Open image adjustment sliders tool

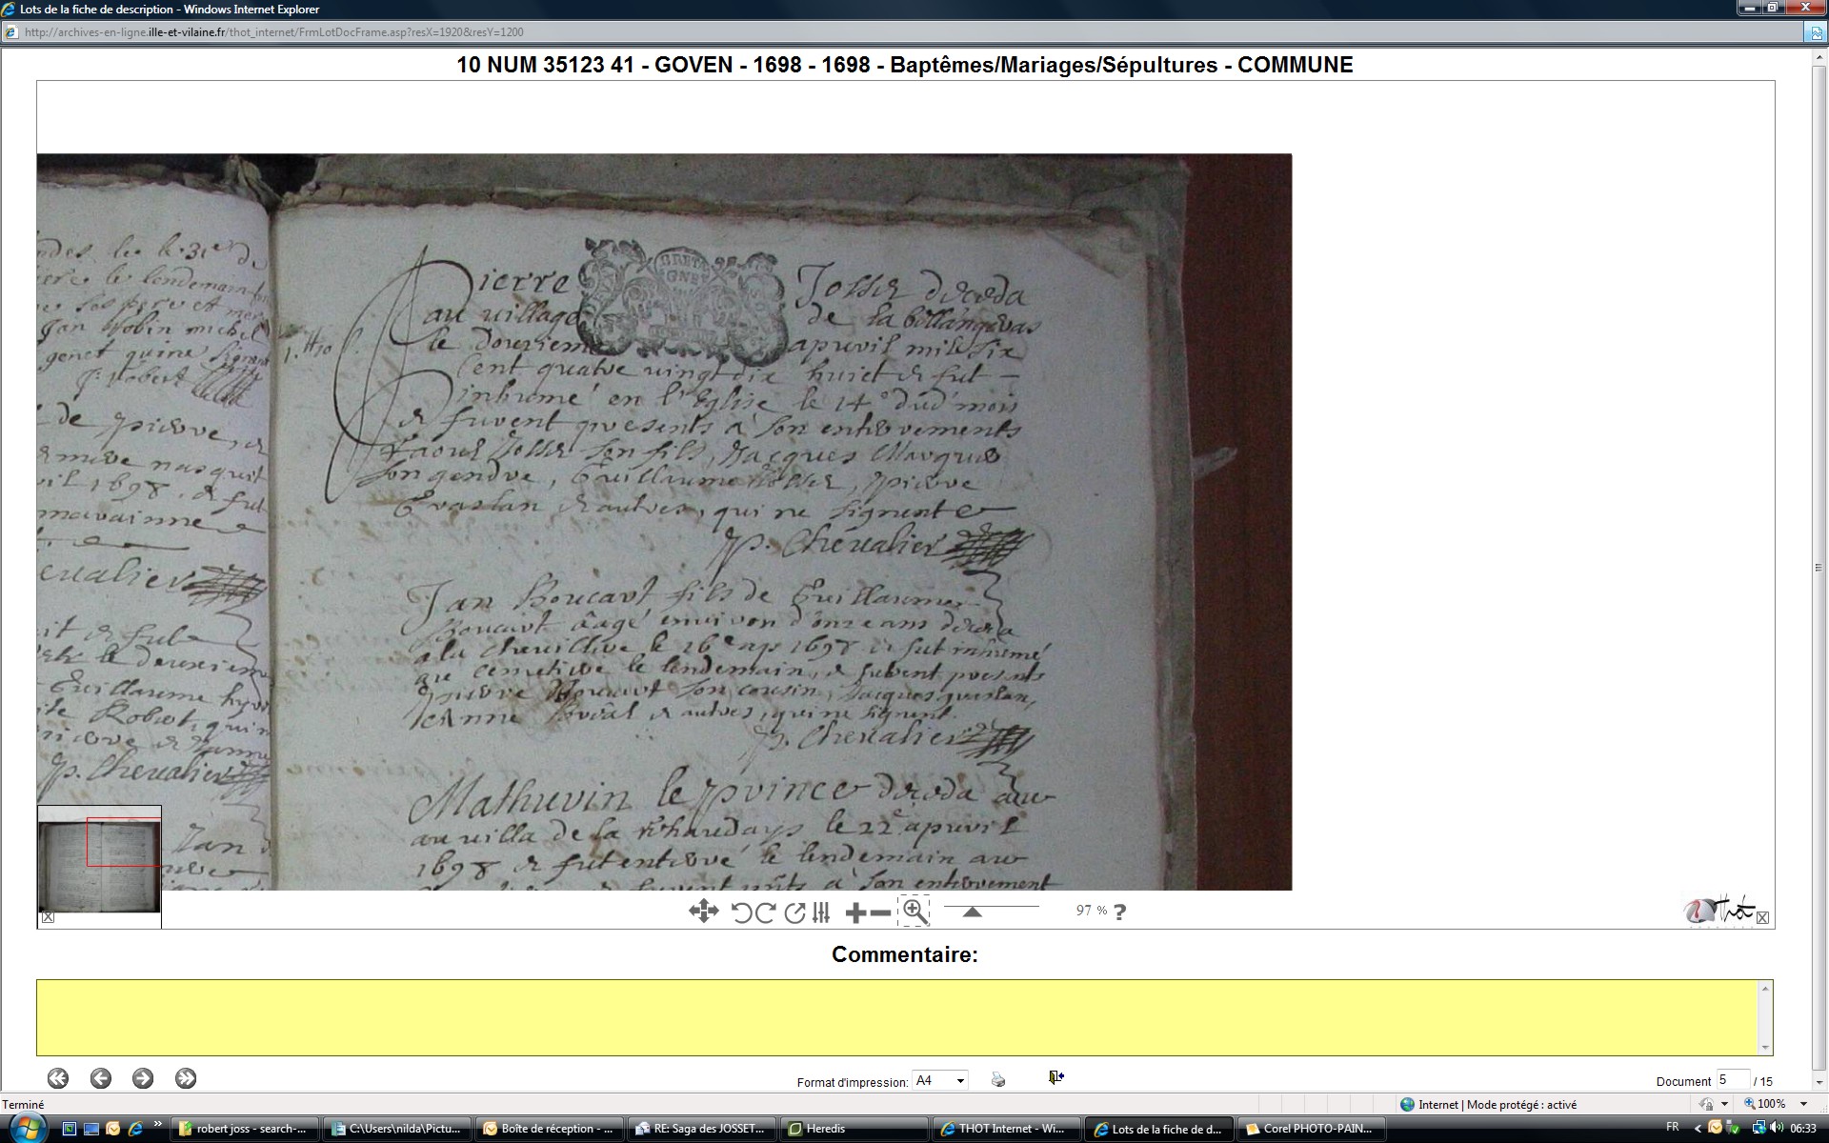[x=821, y=912]
